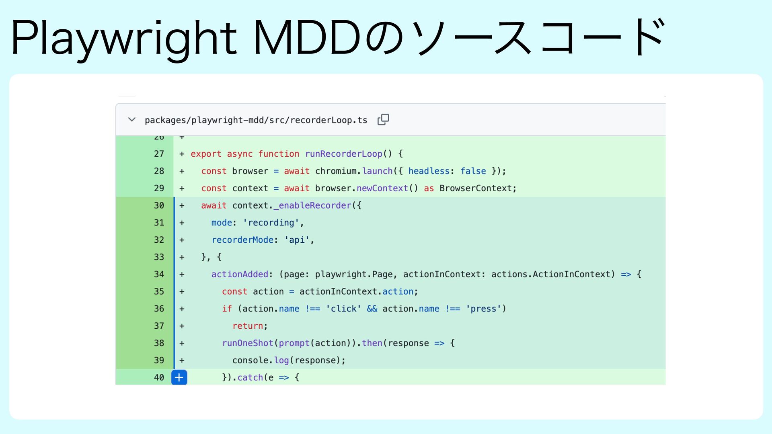Click the chromium.launch call text
Viewport: 772px width, 434px height.
[x=354, y=171]
